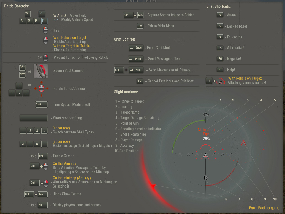Click the left arrow key icon
This screenshot has height=214, width=285.
tap(12, 93)
